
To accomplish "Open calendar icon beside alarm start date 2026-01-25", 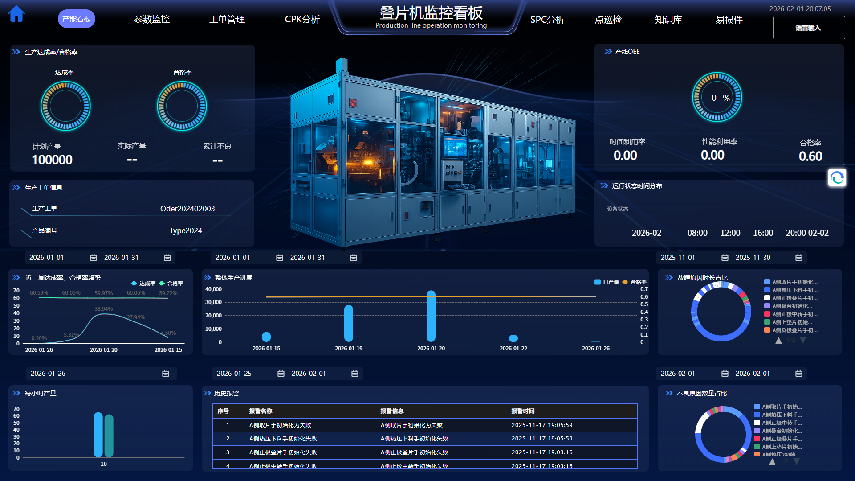I will (x=281, y=374).
